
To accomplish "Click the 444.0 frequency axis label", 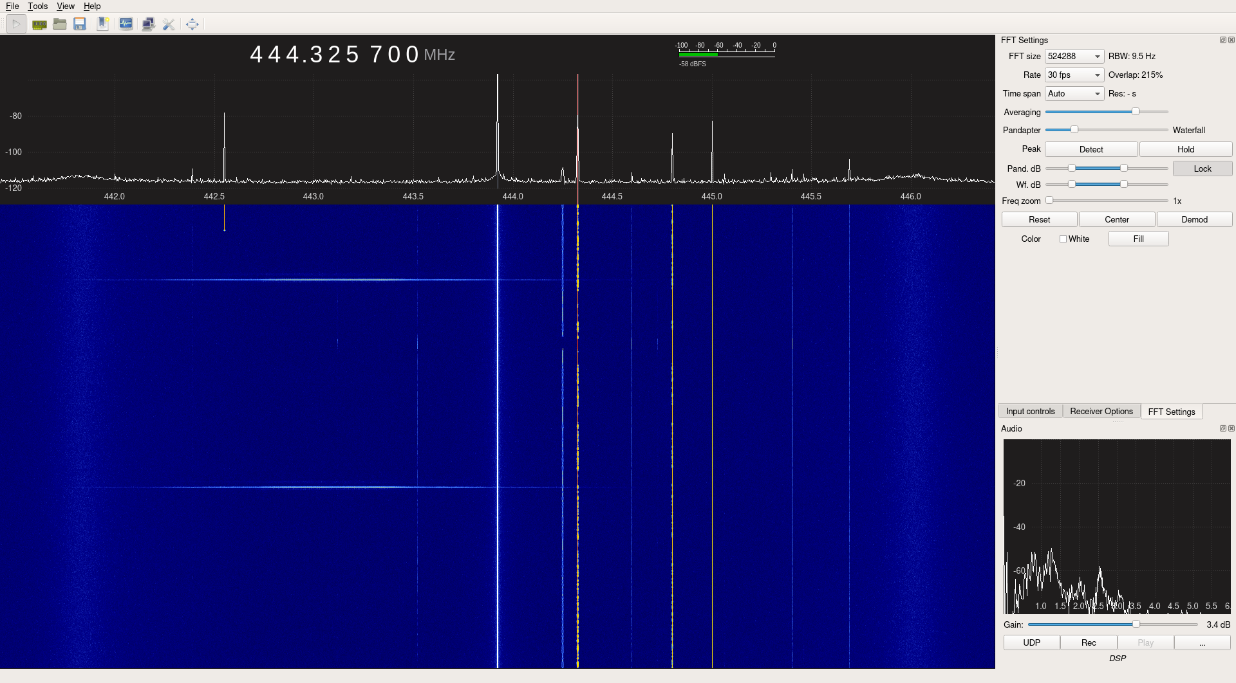I will click(512, 197).
